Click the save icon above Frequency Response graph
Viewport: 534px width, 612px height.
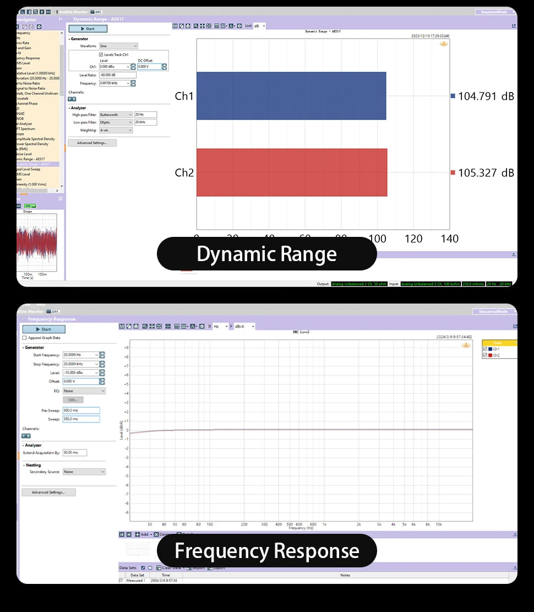tap(122, 326)
